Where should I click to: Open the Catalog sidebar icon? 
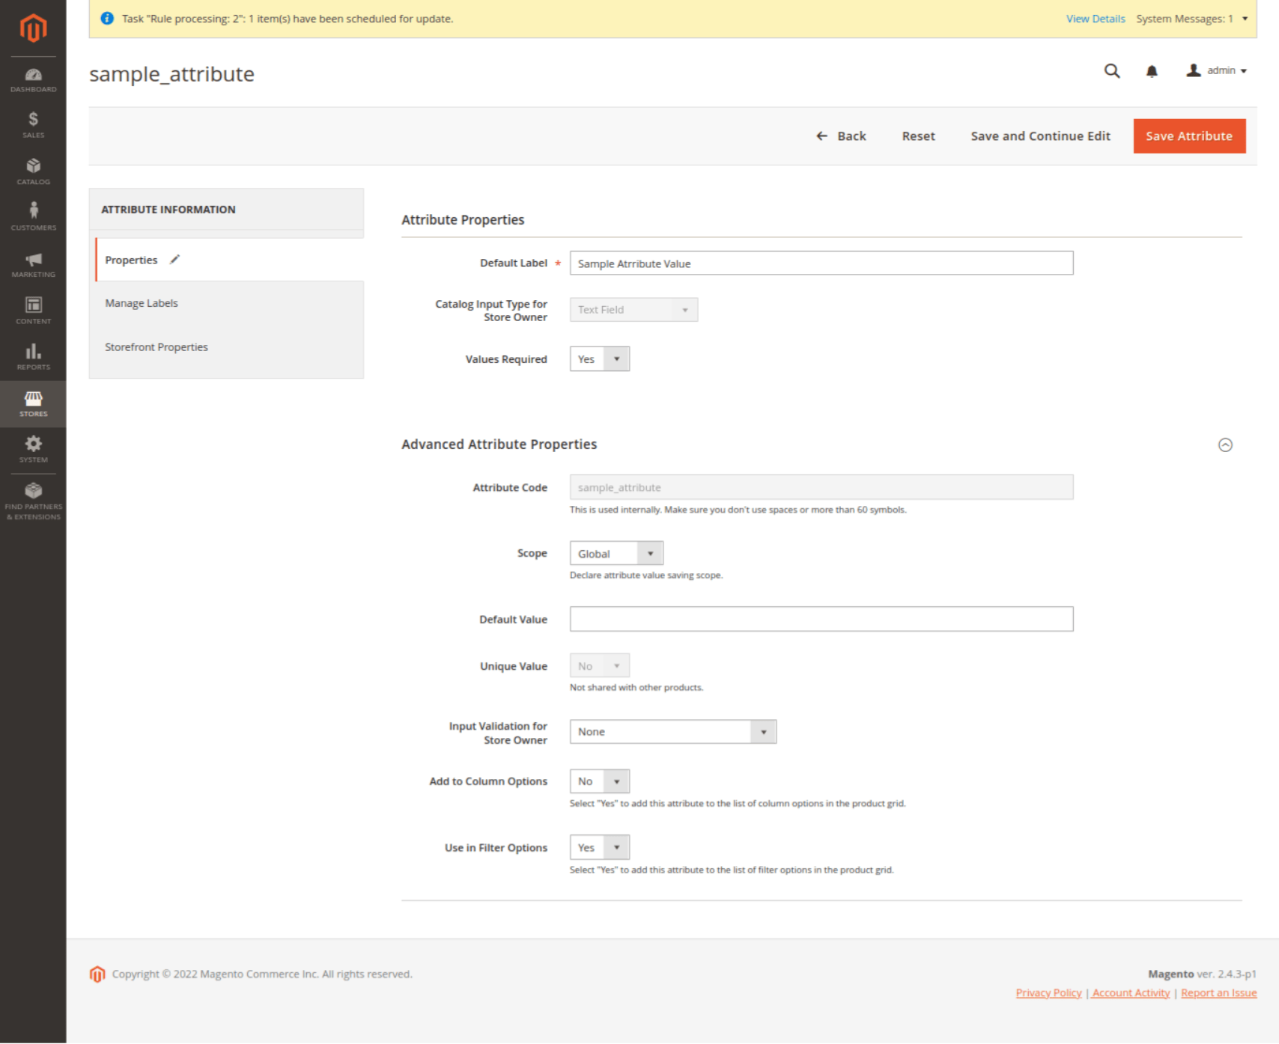tap(33, 171)
